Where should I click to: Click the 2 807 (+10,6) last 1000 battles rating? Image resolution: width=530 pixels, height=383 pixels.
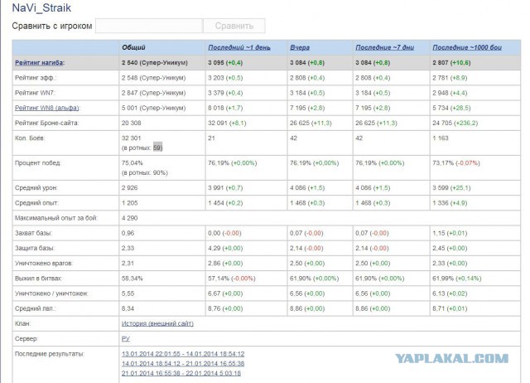451,63
